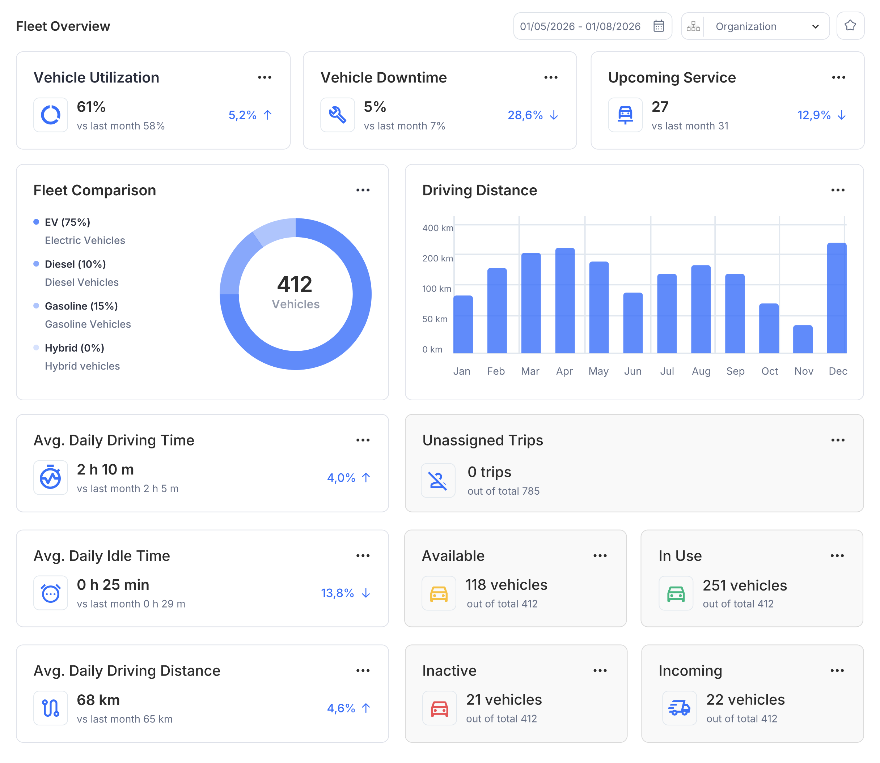
Task: Click the Upcoming Service car lift icon
Action: click(625, 115)
